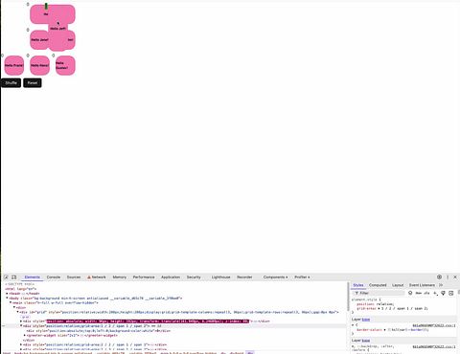Click the Shuffle button

(x=11, y=83)
